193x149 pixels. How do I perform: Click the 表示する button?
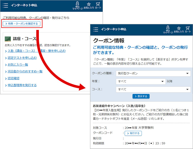(141, 96)
